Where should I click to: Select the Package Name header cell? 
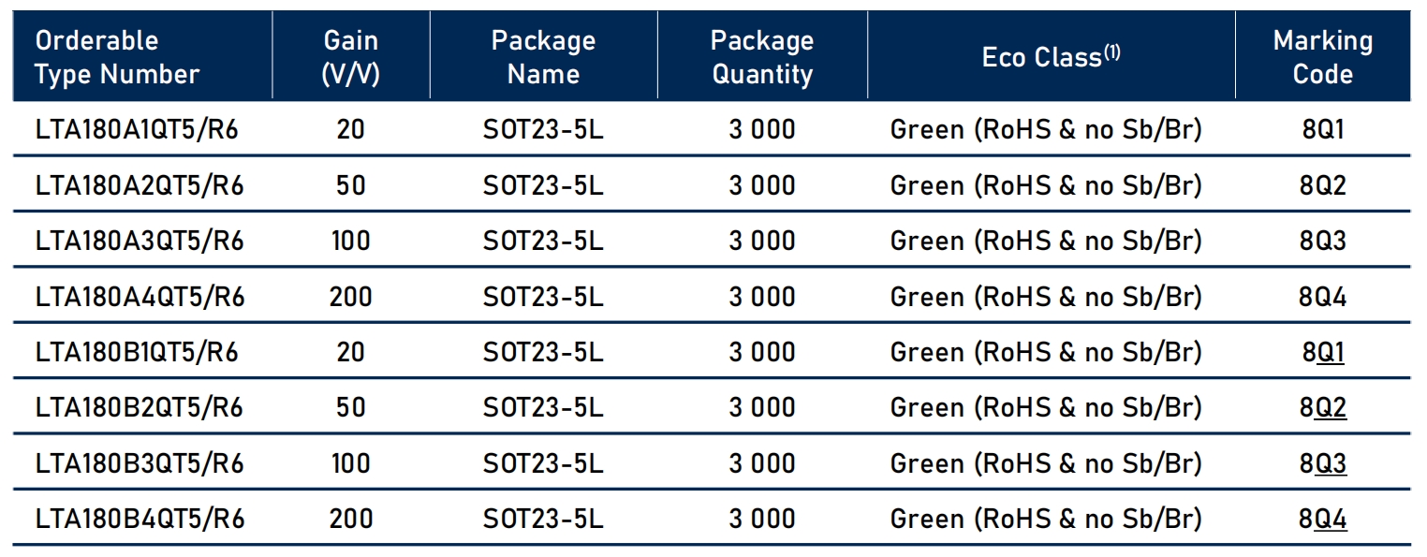point(543,57)
